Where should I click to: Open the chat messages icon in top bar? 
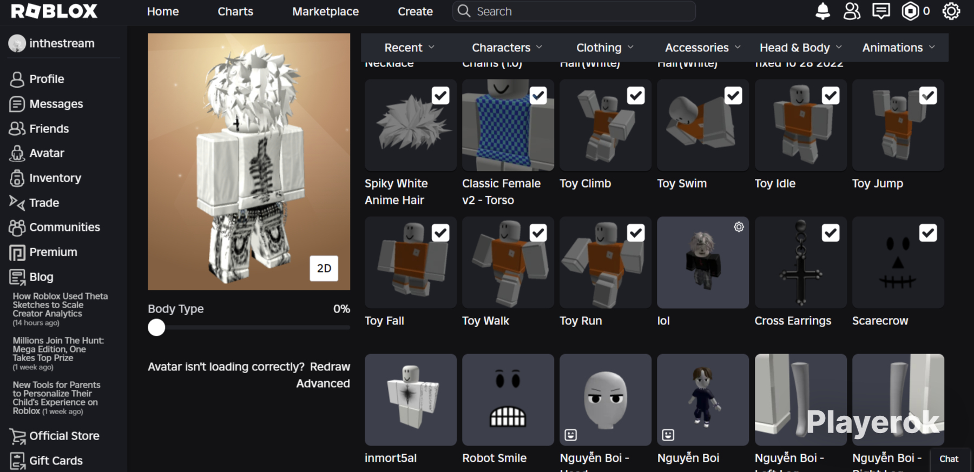point(881,11)
